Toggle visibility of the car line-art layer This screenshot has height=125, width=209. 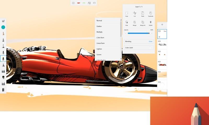tap(159, 41)
